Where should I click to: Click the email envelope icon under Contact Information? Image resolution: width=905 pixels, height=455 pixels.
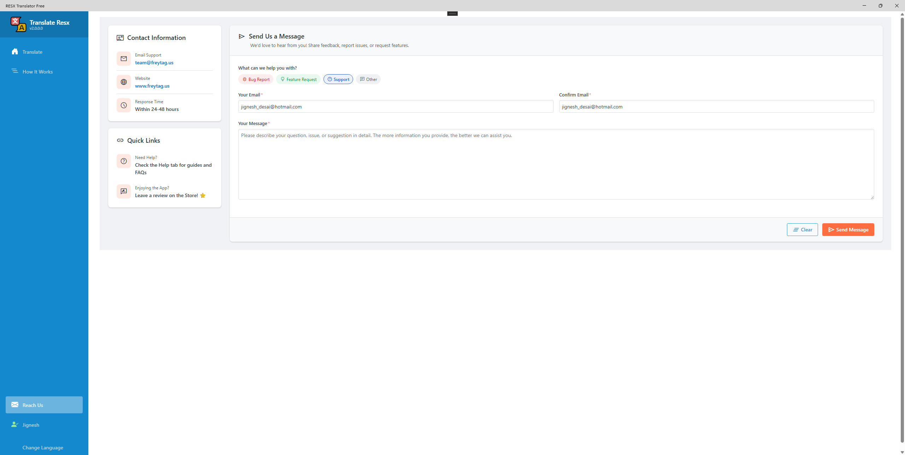point(124,59)
